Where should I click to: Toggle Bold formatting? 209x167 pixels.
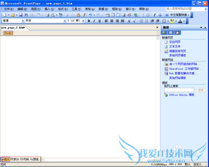(x=89, y=21)
